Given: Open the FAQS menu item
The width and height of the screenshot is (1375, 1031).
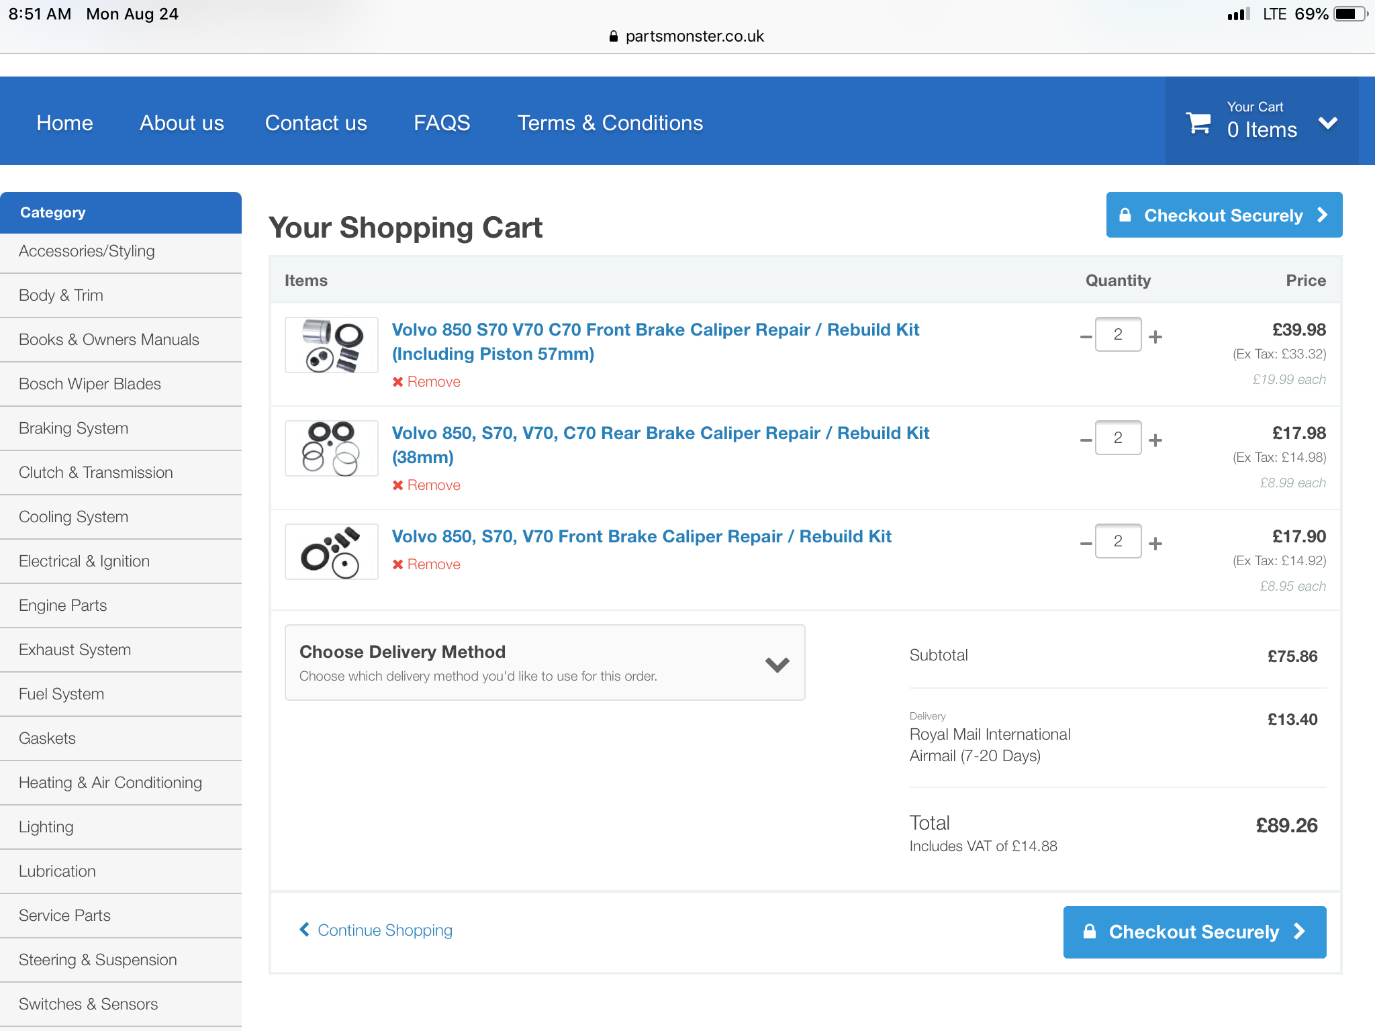Looking at the screenshot, I should coord(442,123).
